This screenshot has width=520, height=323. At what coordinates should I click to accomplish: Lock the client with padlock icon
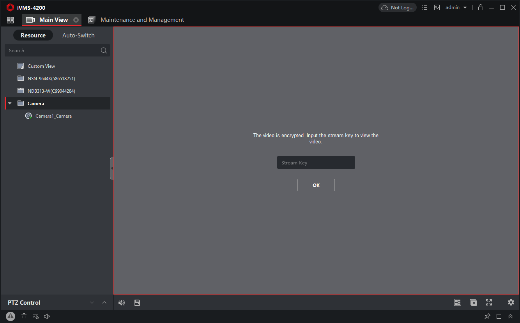[481, 7]
